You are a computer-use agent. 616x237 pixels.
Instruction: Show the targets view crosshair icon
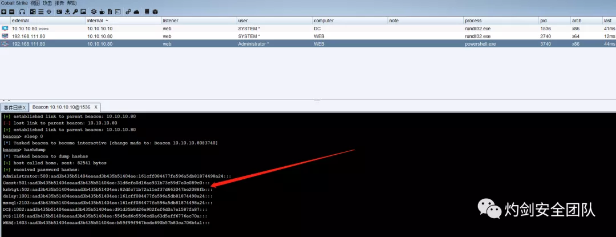coord(48,12)
